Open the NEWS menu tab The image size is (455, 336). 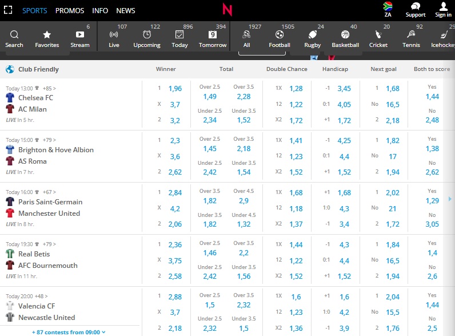click(x=126, y=10)
